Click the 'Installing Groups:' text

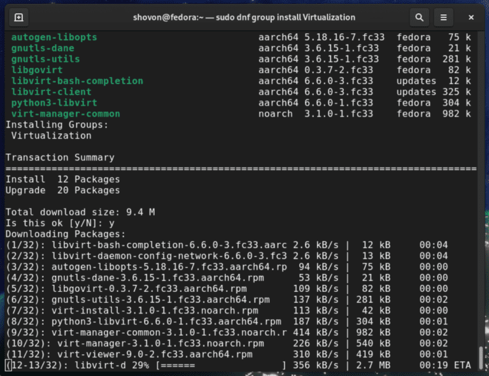click(x=57, y=124)
